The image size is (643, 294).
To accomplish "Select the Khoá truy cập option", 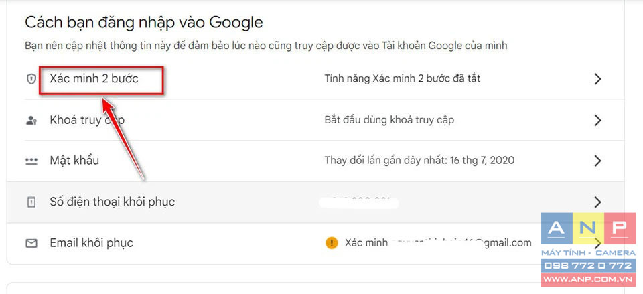I will 87,120.
